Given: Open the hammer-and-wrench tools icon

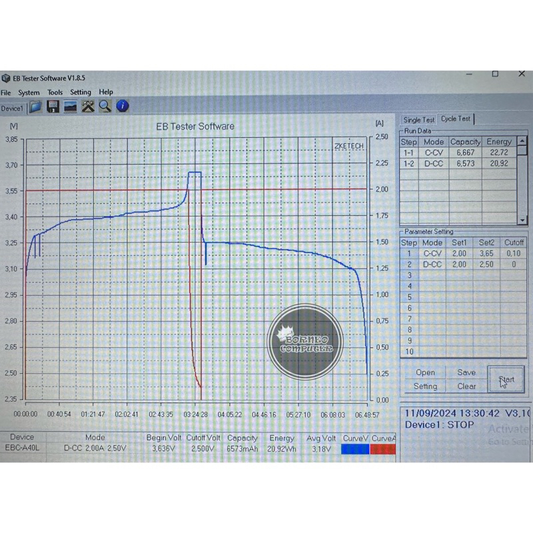Looking at the screenshot, I should (x=88, y=107).
